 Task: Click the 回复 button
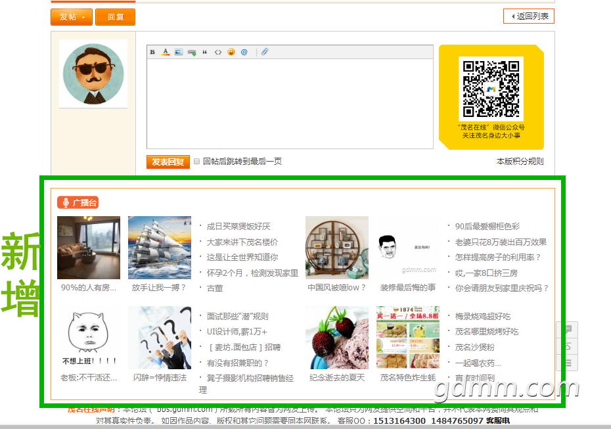(116, 17)
